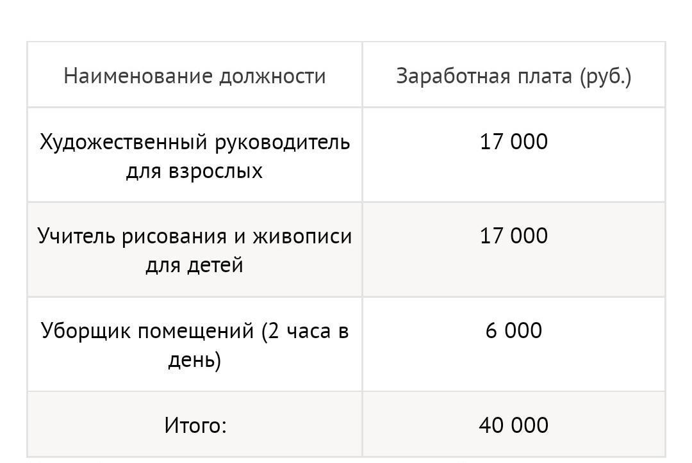Image resolution: width=692 pixels, height=463 pixels.
Task: Click the 'Наименование должности' column header
Action: pos(195,76)
